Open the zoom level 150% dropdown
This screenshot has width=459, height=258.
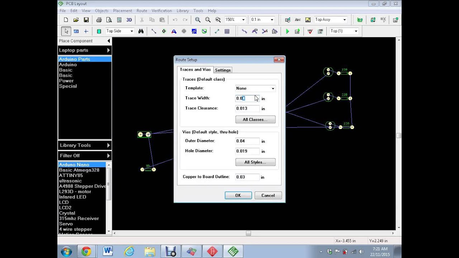click(x=243, y=20)
